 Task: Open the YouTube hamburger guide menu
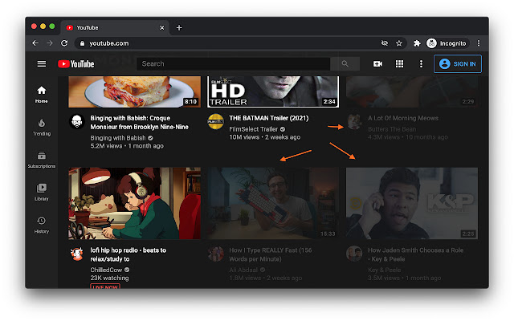pos(41,63)
